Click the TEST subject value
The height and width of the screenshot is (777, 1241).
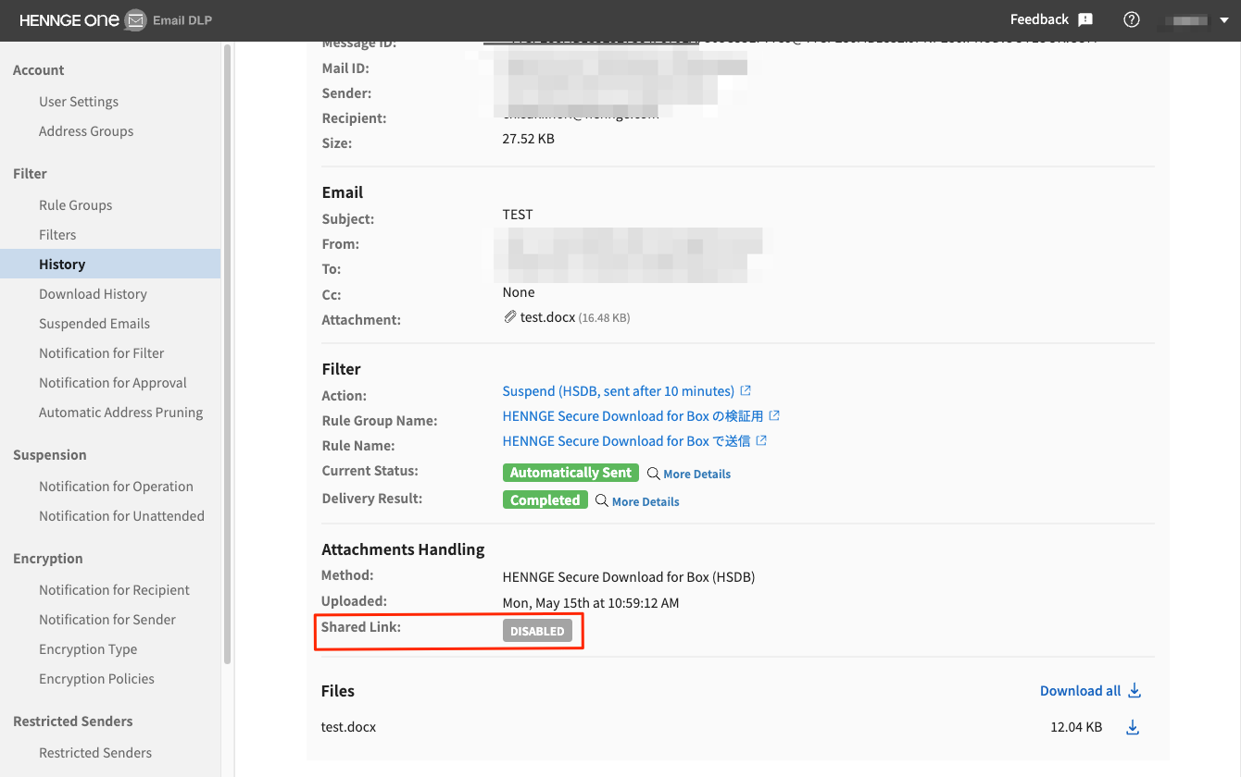coord(518,215)
